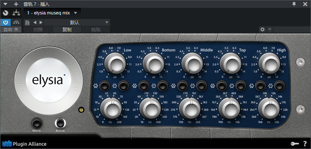
Task: Click the key license icon
Action: pyautogui.click(x=295, y=144)
